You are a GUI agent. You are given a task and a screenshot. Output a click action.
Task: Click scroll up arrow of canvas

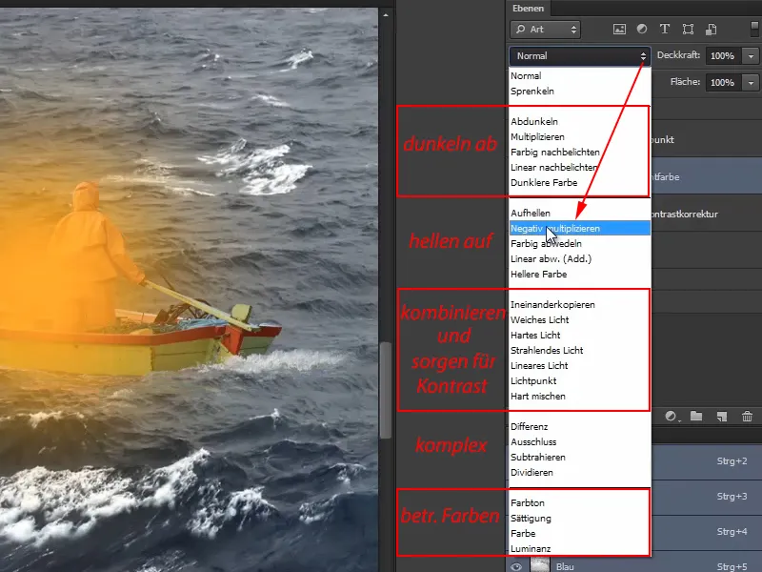[x=386, y=14]
